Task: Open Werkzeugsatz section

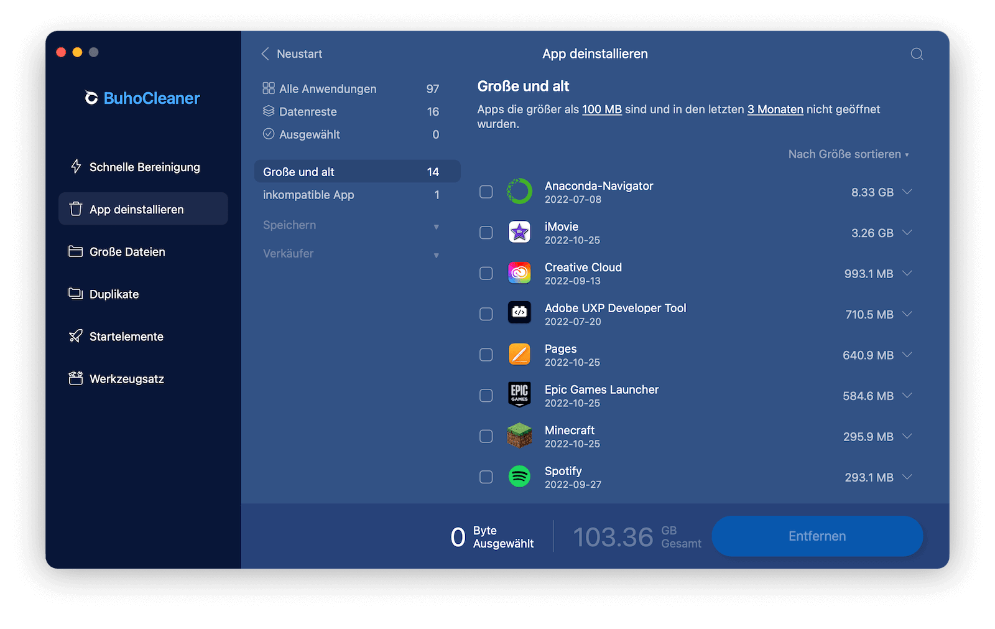Action: point(143,378)
